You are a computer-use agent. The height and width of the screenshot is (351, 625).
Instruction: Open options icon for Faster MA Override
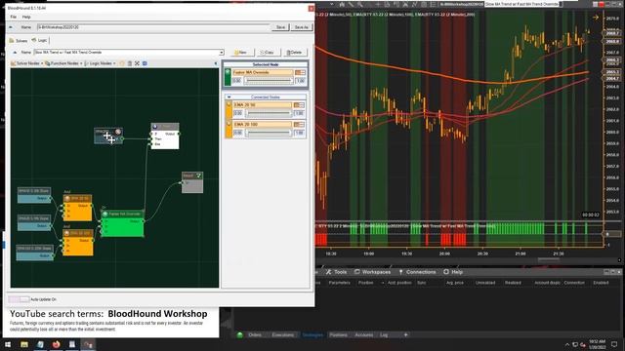tap(300, 72)
